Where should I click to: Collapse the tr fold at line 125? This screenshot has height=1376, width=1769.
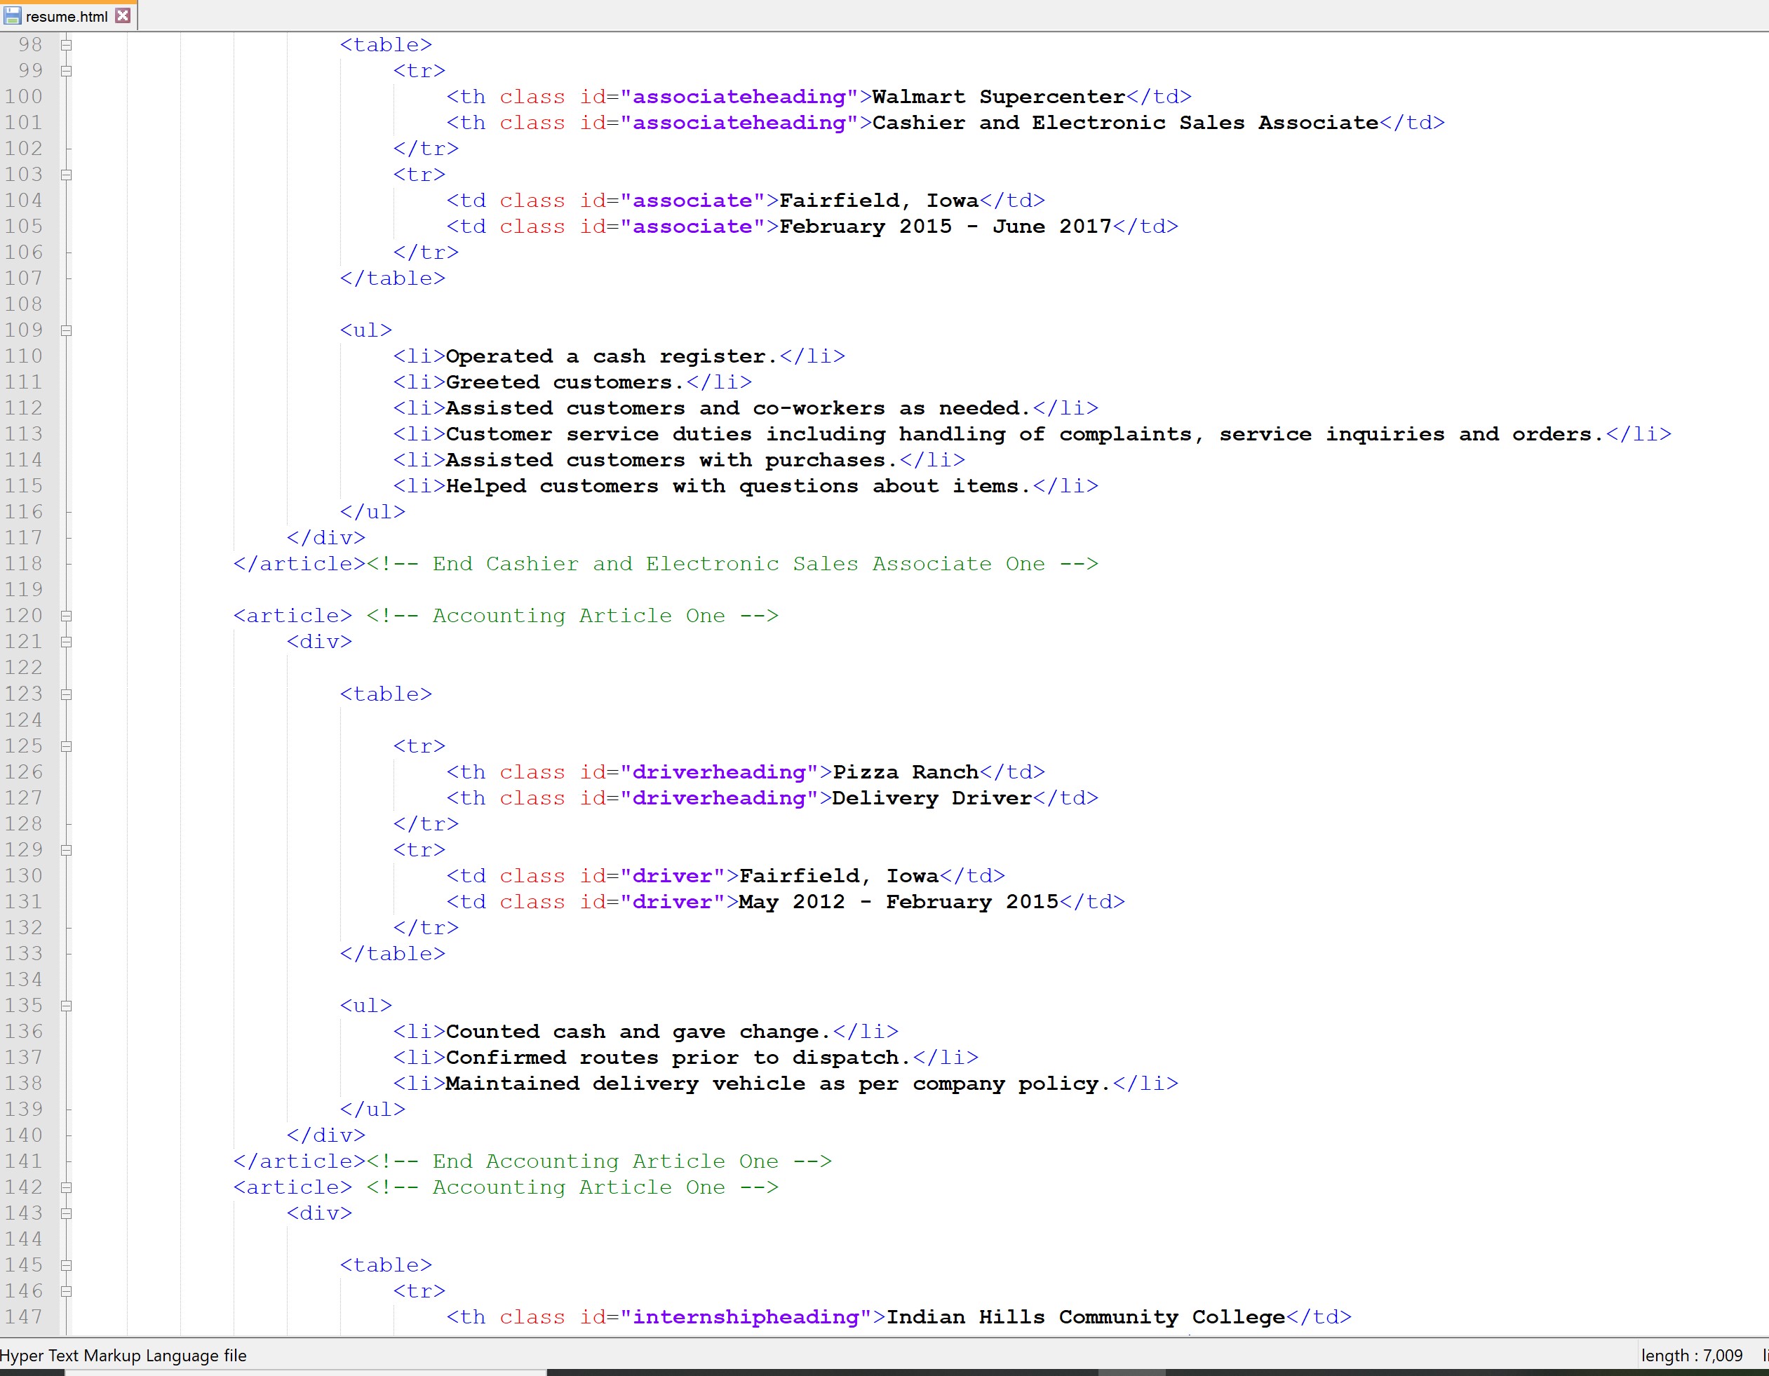[67, 747]
